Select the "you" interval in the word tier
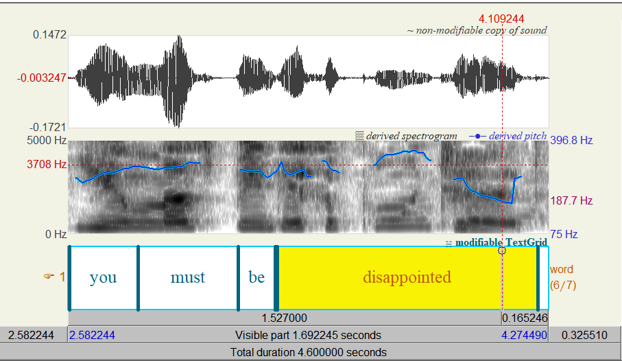Screen dimensions: 622x361 [104, 277]
